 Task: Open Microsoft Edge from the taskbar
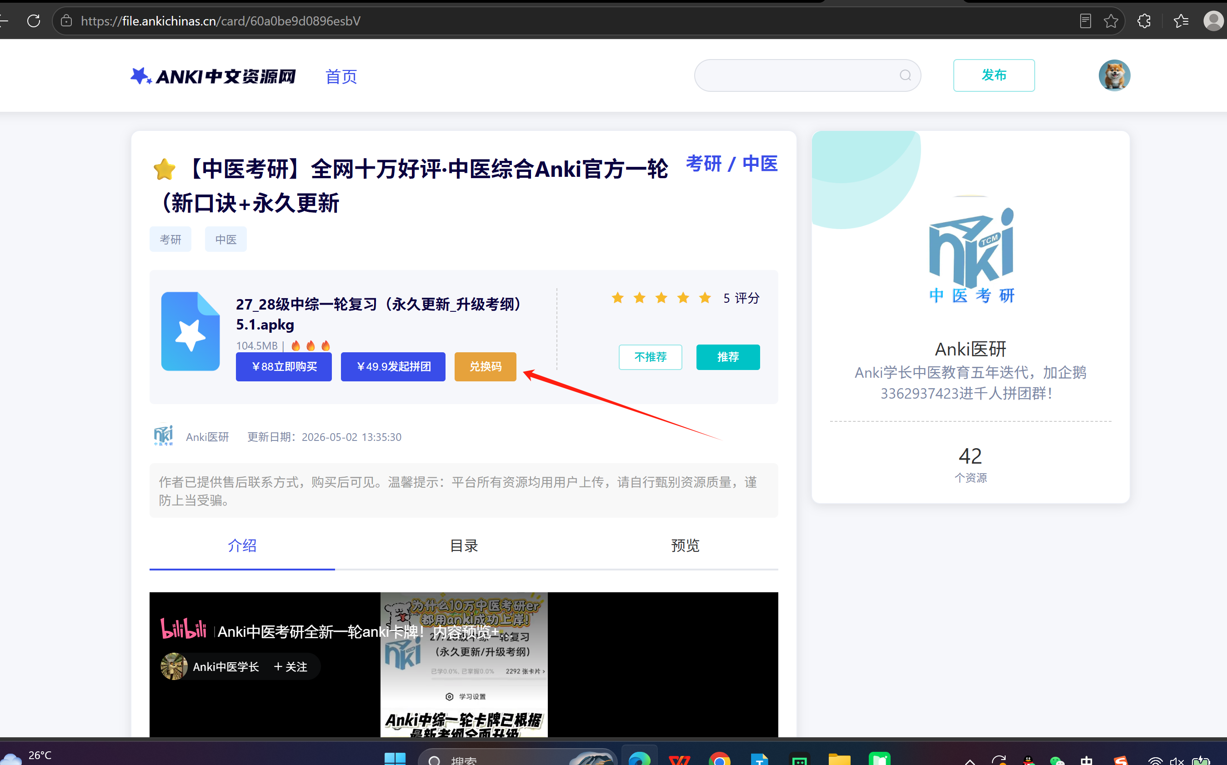coord(639,759)
